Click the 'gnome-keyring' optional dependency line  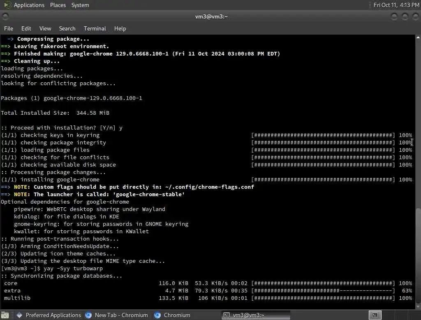[x=101, y=224]
